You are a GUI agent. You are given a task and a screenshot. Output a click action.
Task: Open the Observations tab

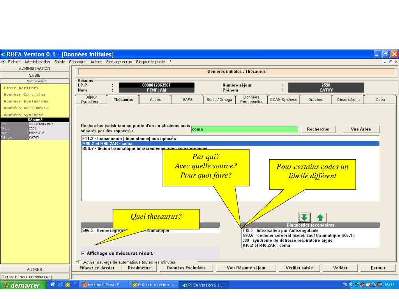[348, 99]
